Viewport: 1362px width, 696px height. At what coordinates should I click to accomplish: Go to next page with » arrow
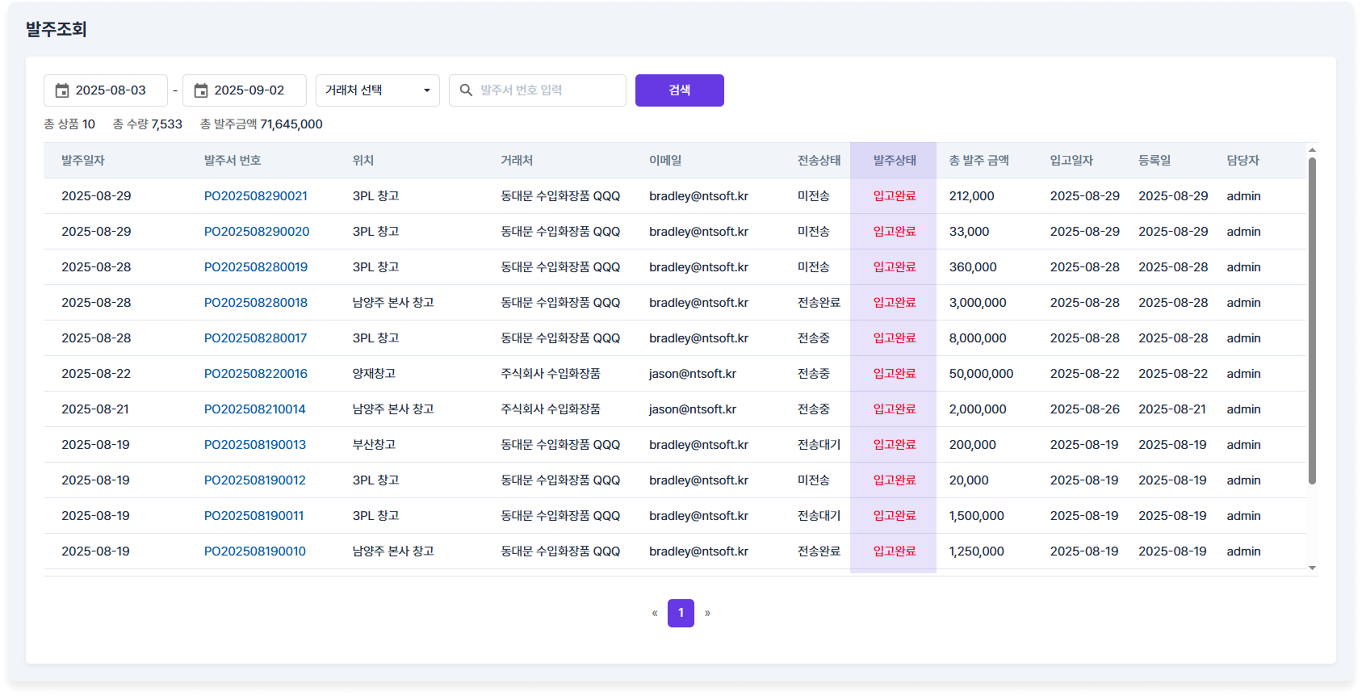point(707,613)
